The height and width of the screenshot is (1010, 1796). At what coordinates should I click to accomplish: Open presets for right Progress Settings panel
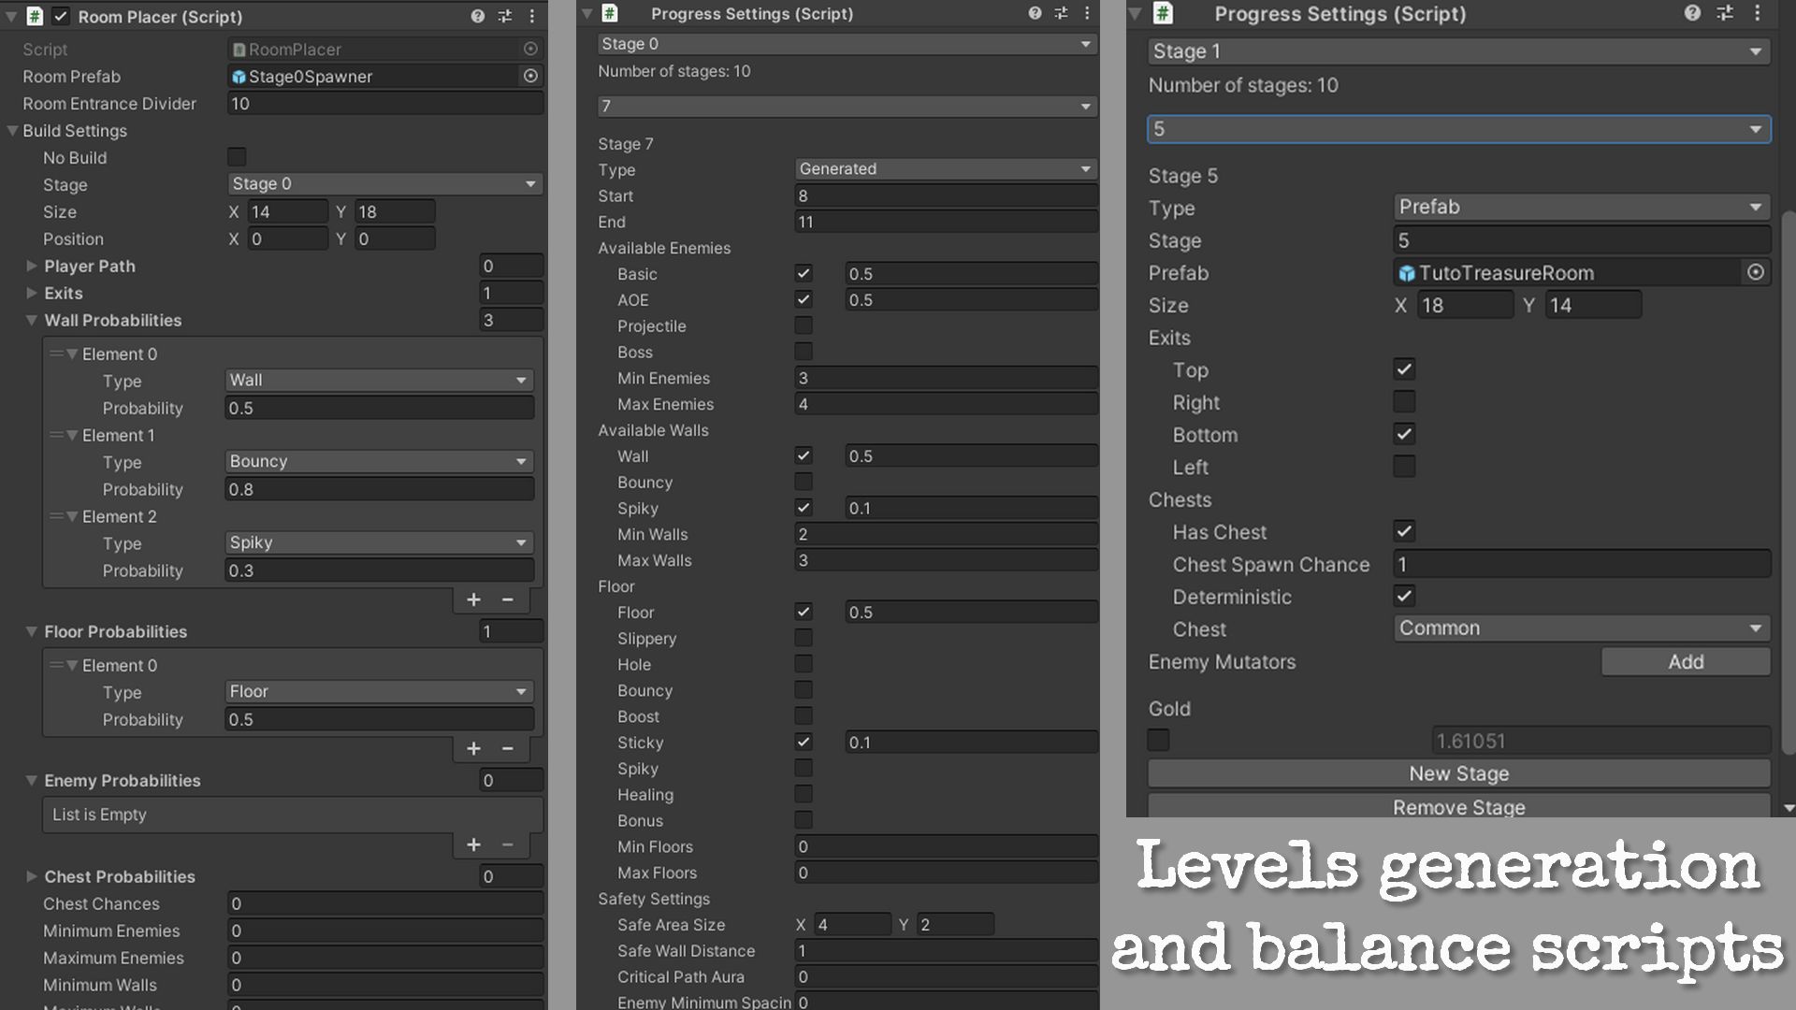[x=1725, y=13]
